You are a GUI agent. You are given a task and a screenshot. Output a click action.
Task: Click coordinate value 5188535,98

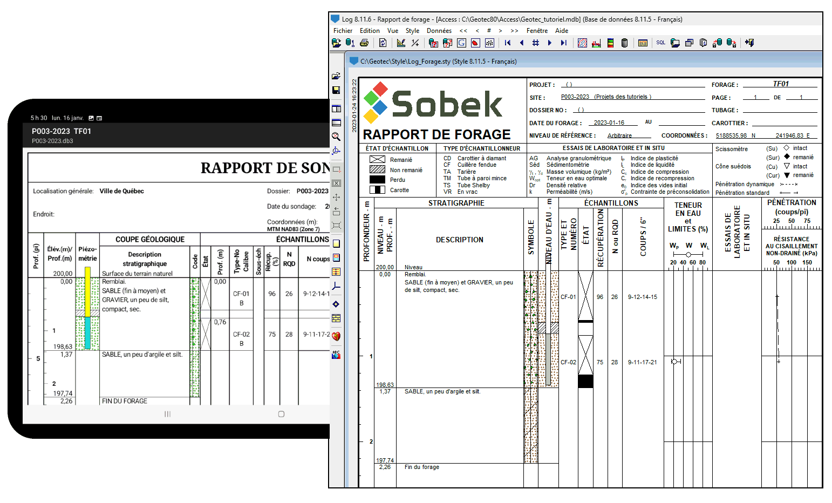tap(731, 135)
